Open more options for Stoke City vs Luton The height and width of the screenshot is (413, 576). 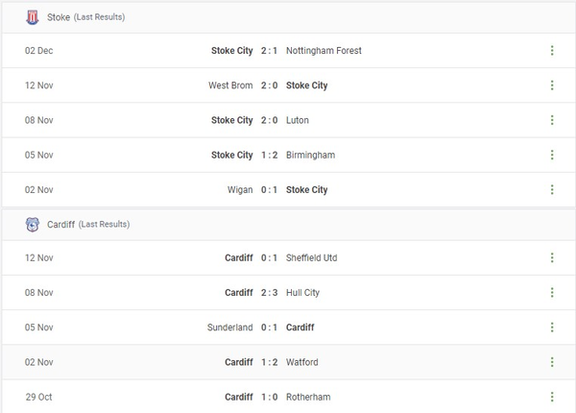coord(552,120)
